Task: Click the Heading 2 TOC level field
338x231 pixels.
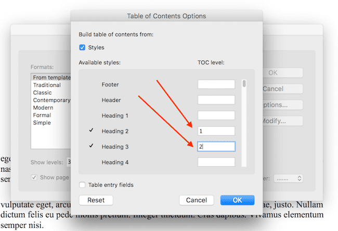Action: tap(216, 131)
